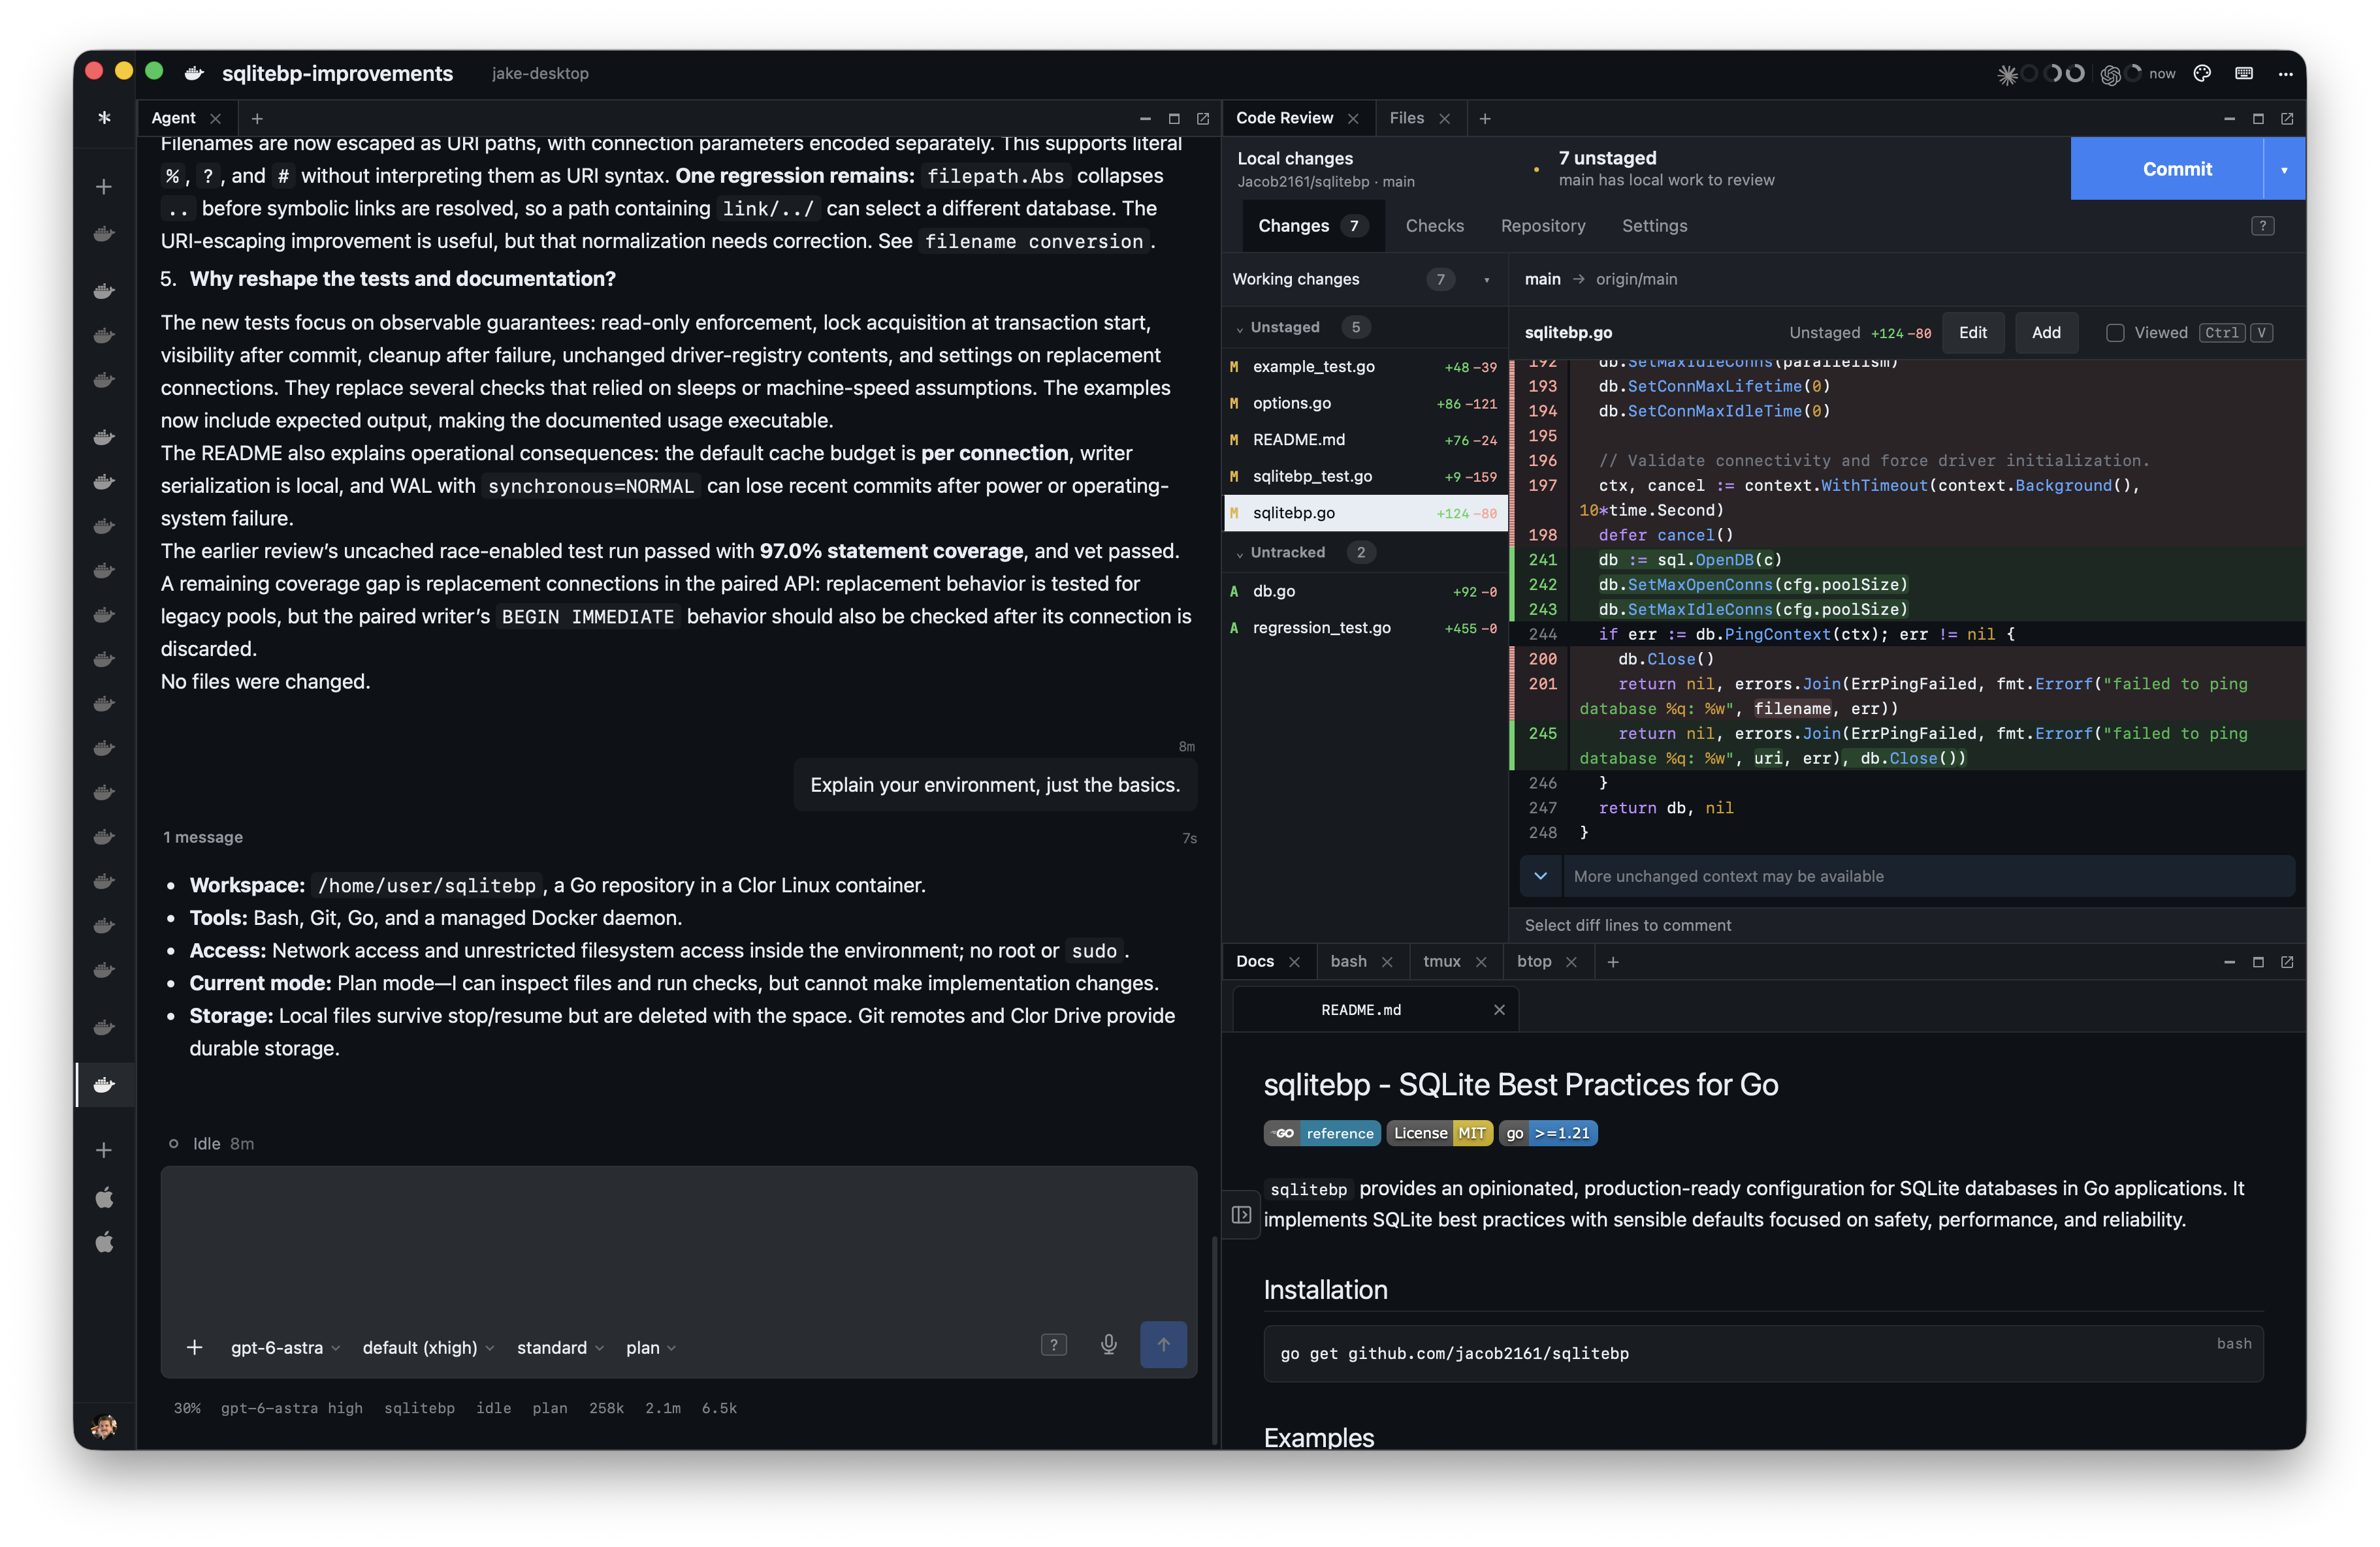Click the go >=1.21 badge
The height and width of the screenshot is (1547, 2380).
click(x=1548, y=1133)
